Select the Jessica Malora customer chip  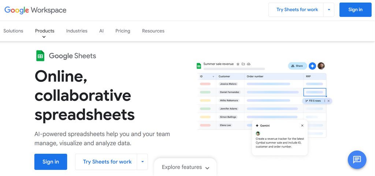(x=228, y=84)
